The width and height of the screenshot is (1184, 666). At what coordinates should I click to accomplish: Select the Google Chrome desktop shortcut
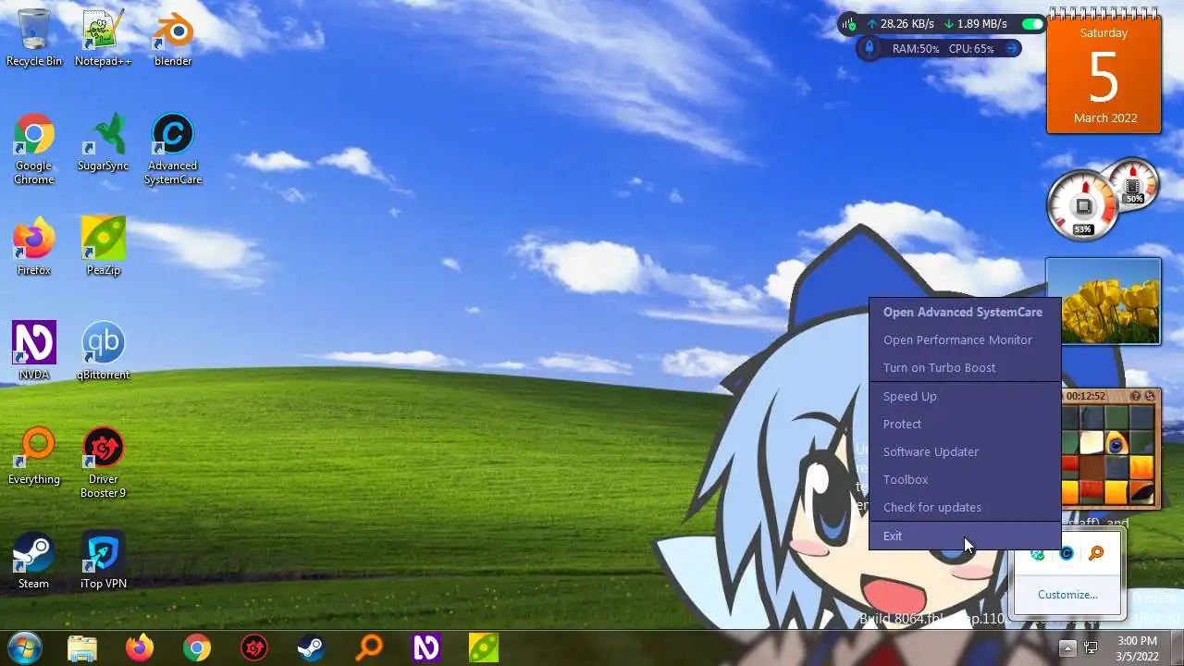34,149
